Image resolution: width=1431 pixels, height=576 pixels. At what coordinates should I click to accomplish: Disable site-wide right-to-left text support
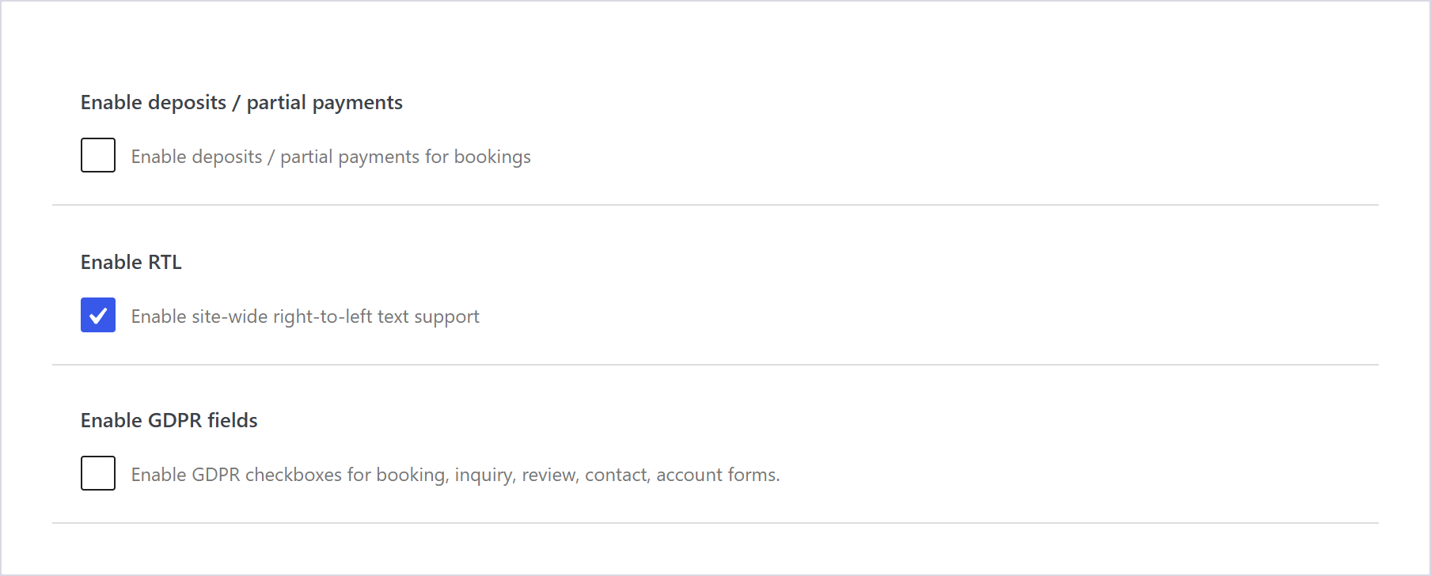pos(98,315)
